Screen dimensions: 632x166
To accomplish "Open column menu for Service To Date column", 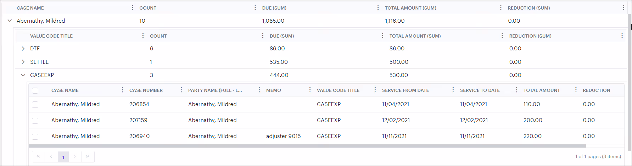I will (516, 90).
